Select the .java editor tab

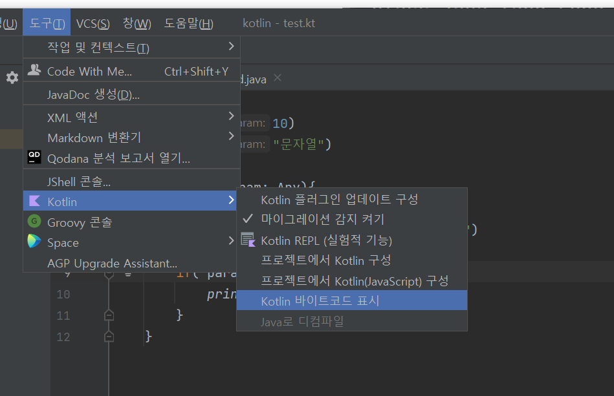pyautogui.click(x=254, y=79)
